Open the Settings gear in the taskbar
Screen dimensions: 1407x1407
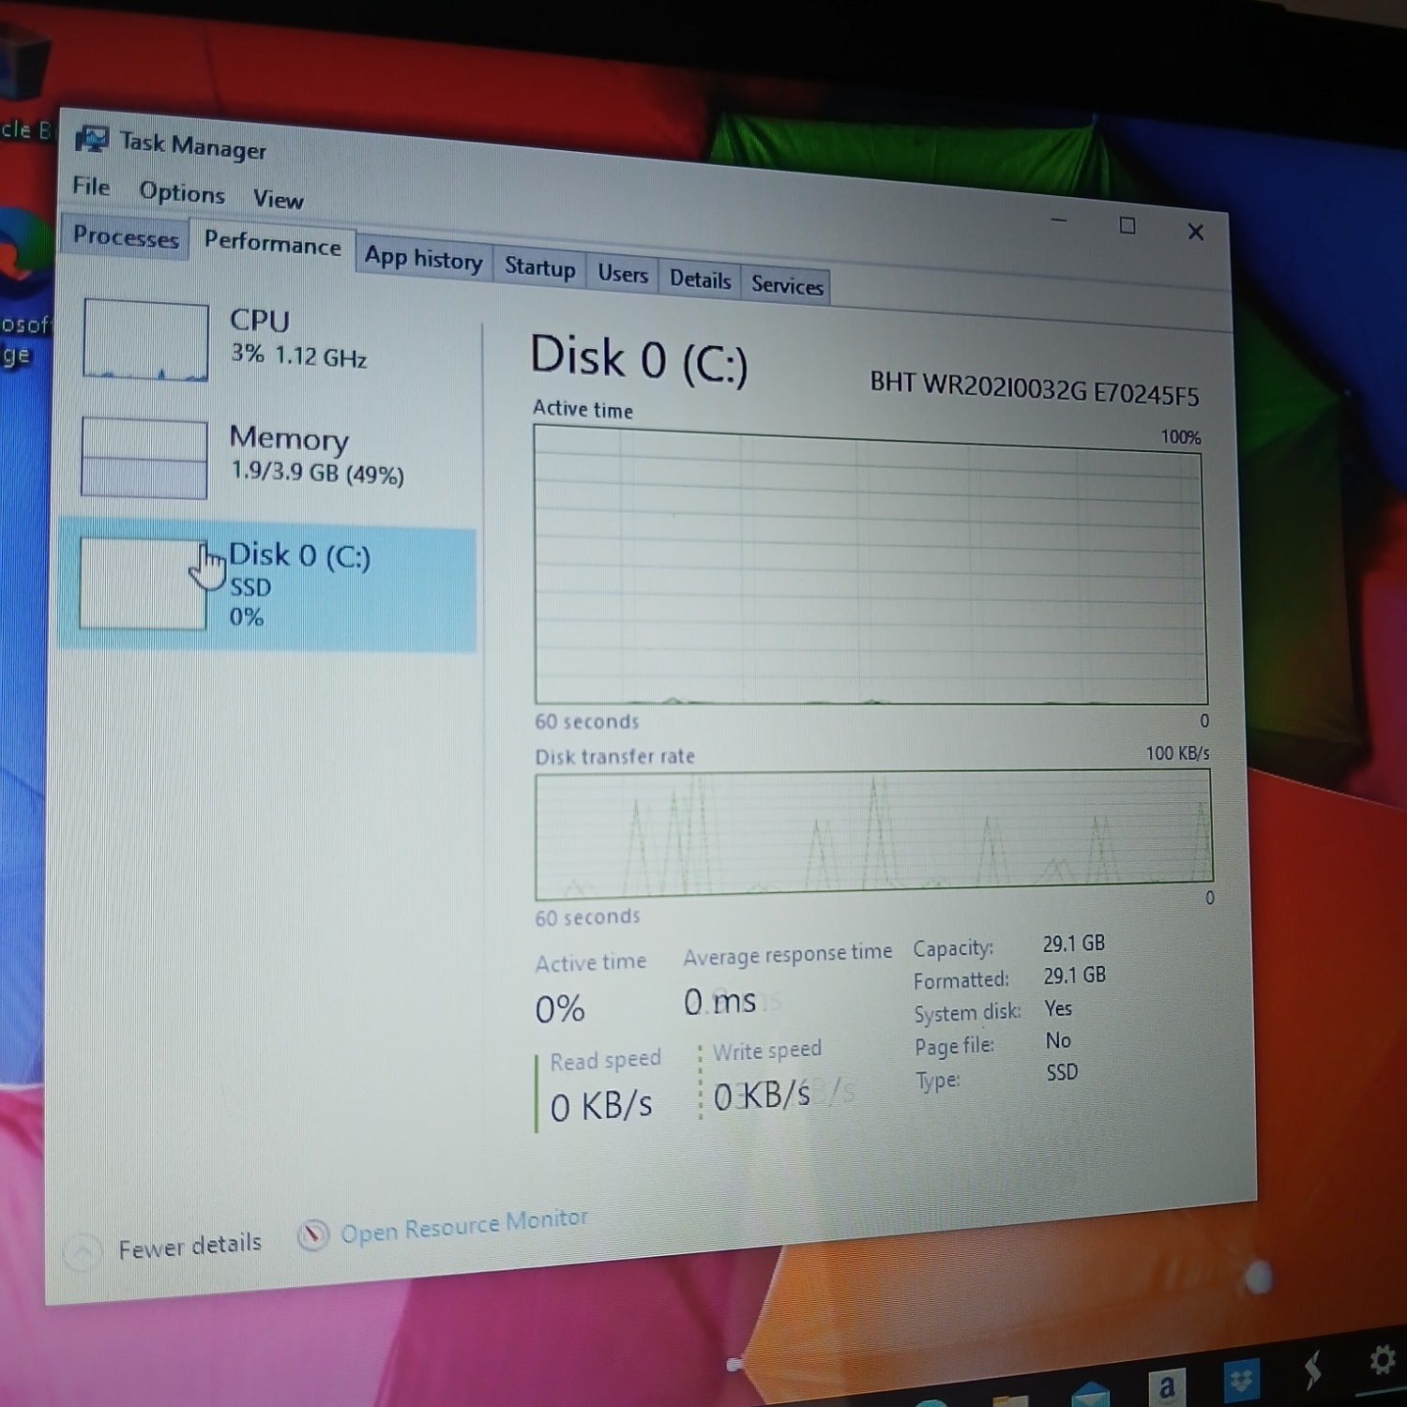pyautogui.click(x=1381, y=1361)
